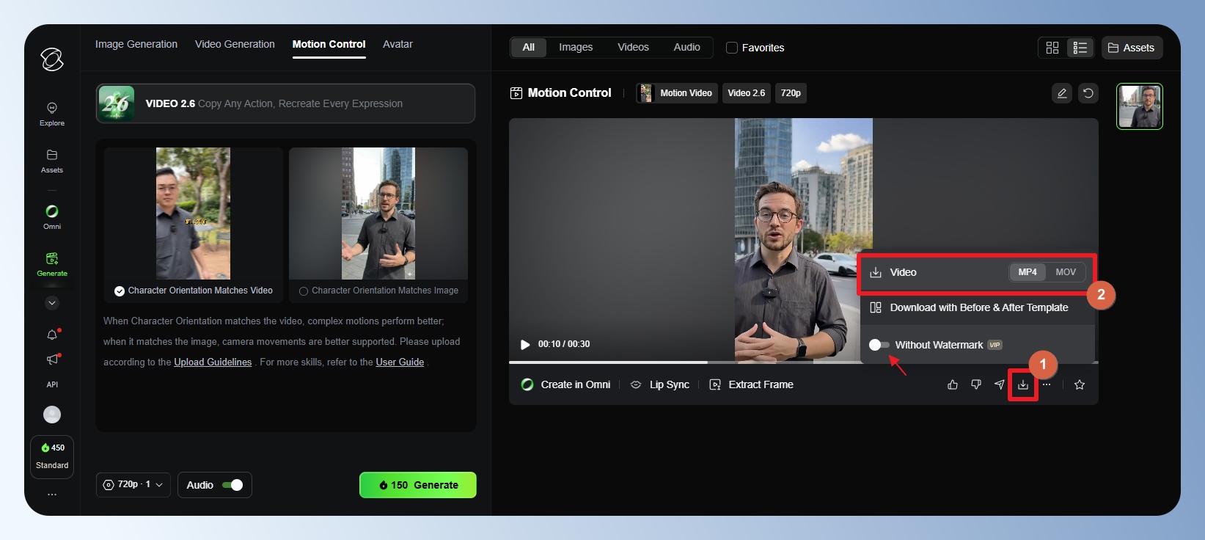Toggle the Audio switch off
The height and width of the screenshot is (540, 1205).
(x=232, y=485)
